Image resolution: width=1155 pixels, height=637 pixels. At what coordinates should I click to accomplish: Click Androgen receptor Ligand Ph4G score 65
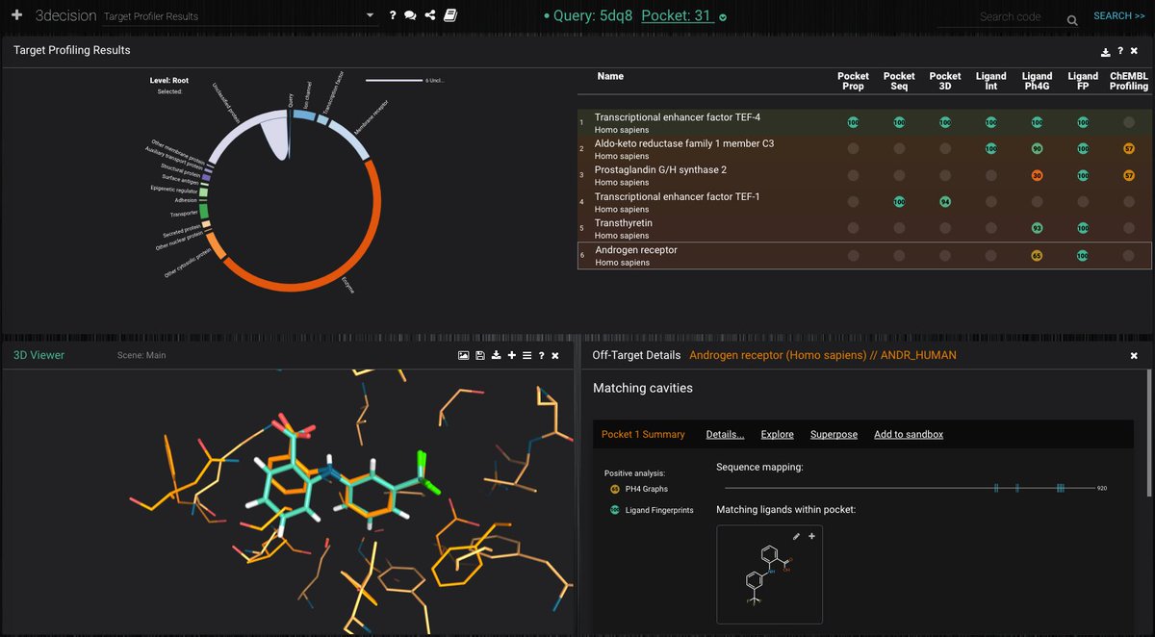click(x=1037, y=256)
